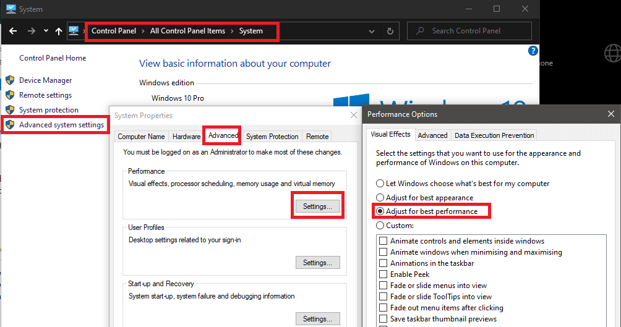Open the Remote settings link
This screenshot has height=327, width=621.
click(46, 95)
